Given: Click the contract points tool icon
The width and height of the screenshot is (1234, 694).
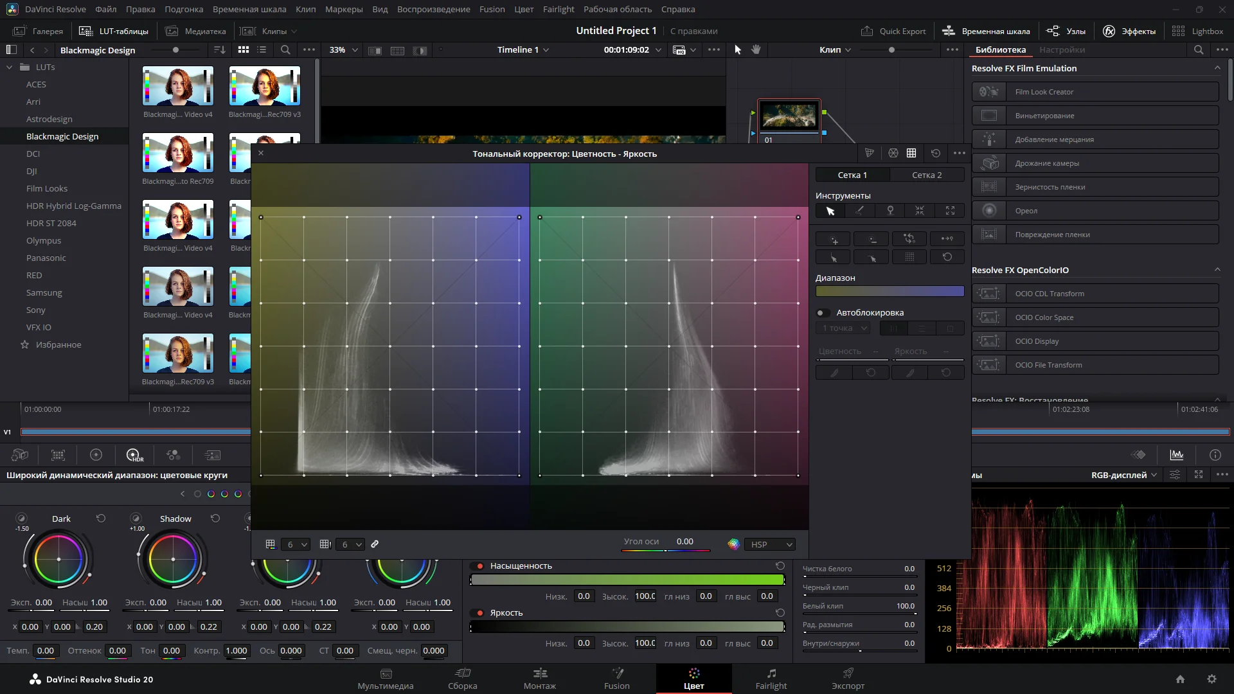Looking at the screenshot, I should pyautogui.click(x=920, y=211).
